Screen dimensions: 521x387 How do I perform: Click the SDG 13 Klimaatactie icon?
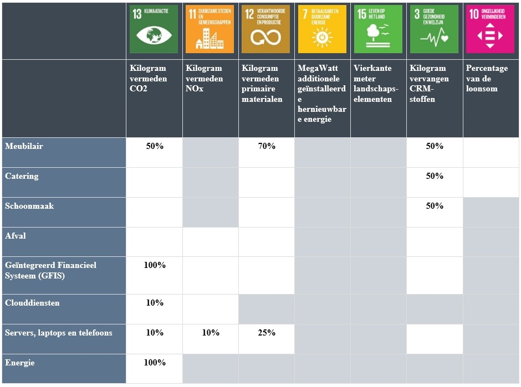(x=154, y=29)
